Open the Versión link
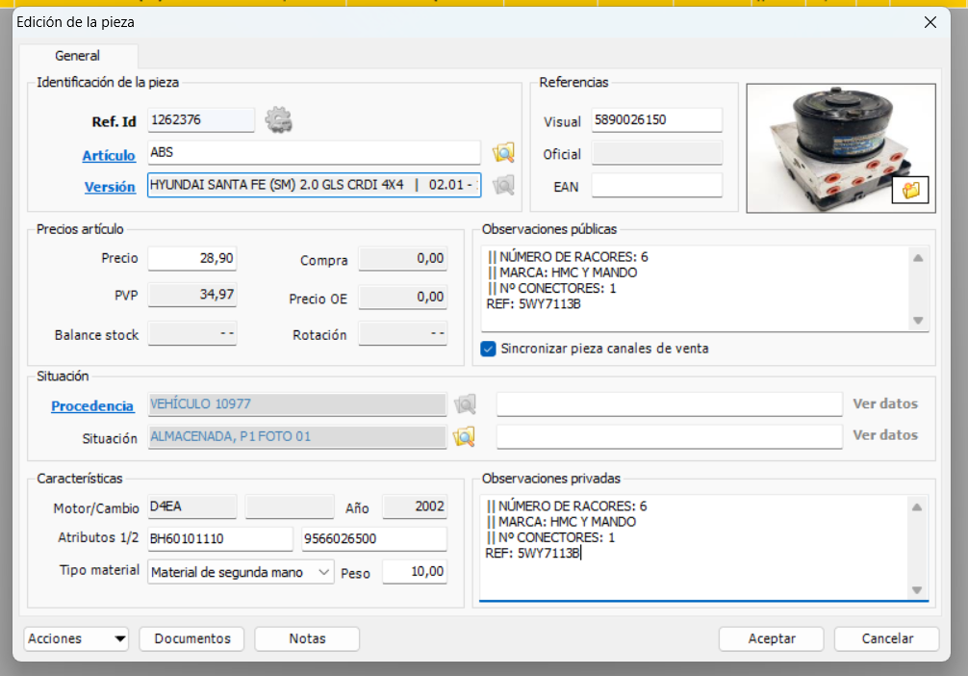Screen dimensions: 968x676 coord(109,187)
